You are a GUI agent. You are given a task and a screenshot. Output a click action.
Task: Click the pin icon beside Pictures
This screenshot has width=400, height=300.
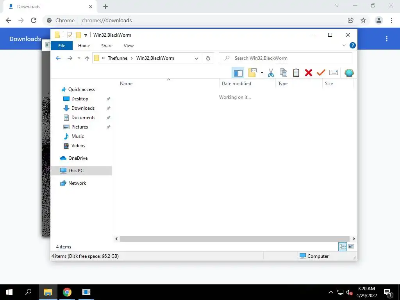coord(109,127)
